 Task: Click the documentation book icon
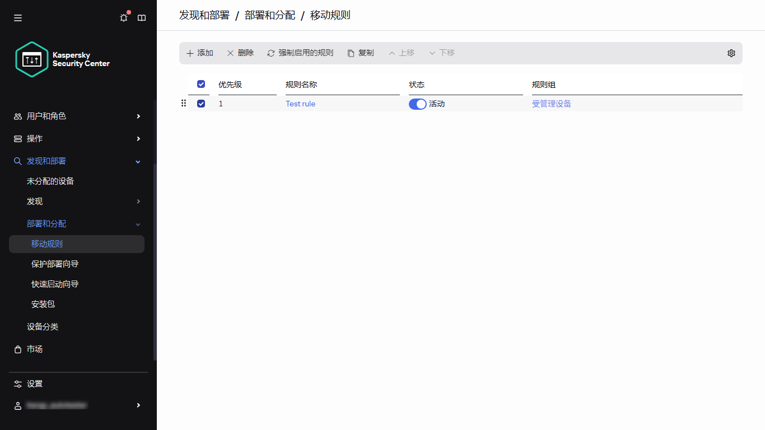(x=142, y=17)
